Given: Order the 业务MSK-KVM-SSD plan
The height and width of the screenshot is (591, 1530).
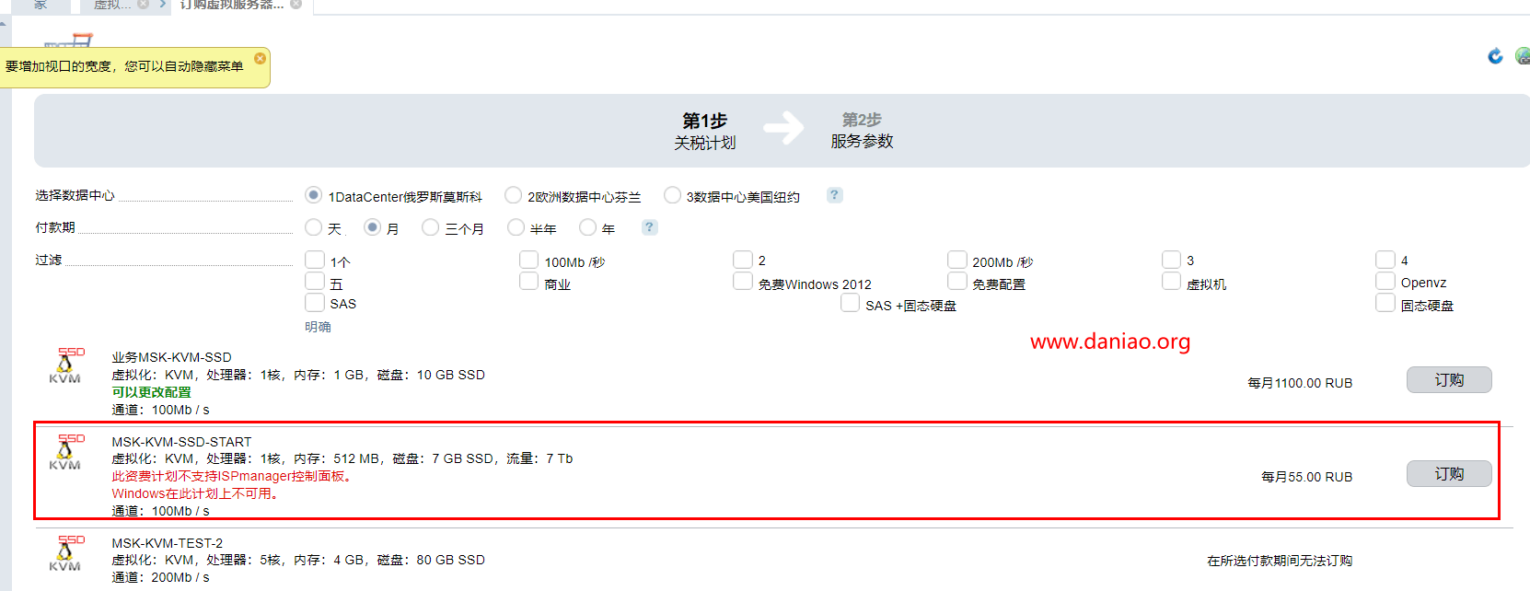Looking at the screenshot, I should (x=1449, y=380).
